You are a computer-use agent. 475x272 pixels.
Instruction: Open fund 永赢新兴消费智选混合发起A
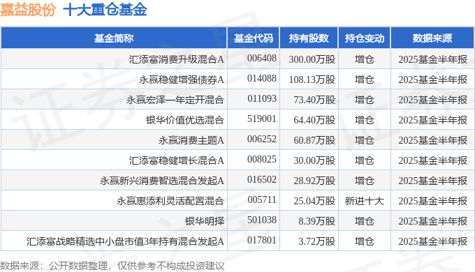point(162,181)
